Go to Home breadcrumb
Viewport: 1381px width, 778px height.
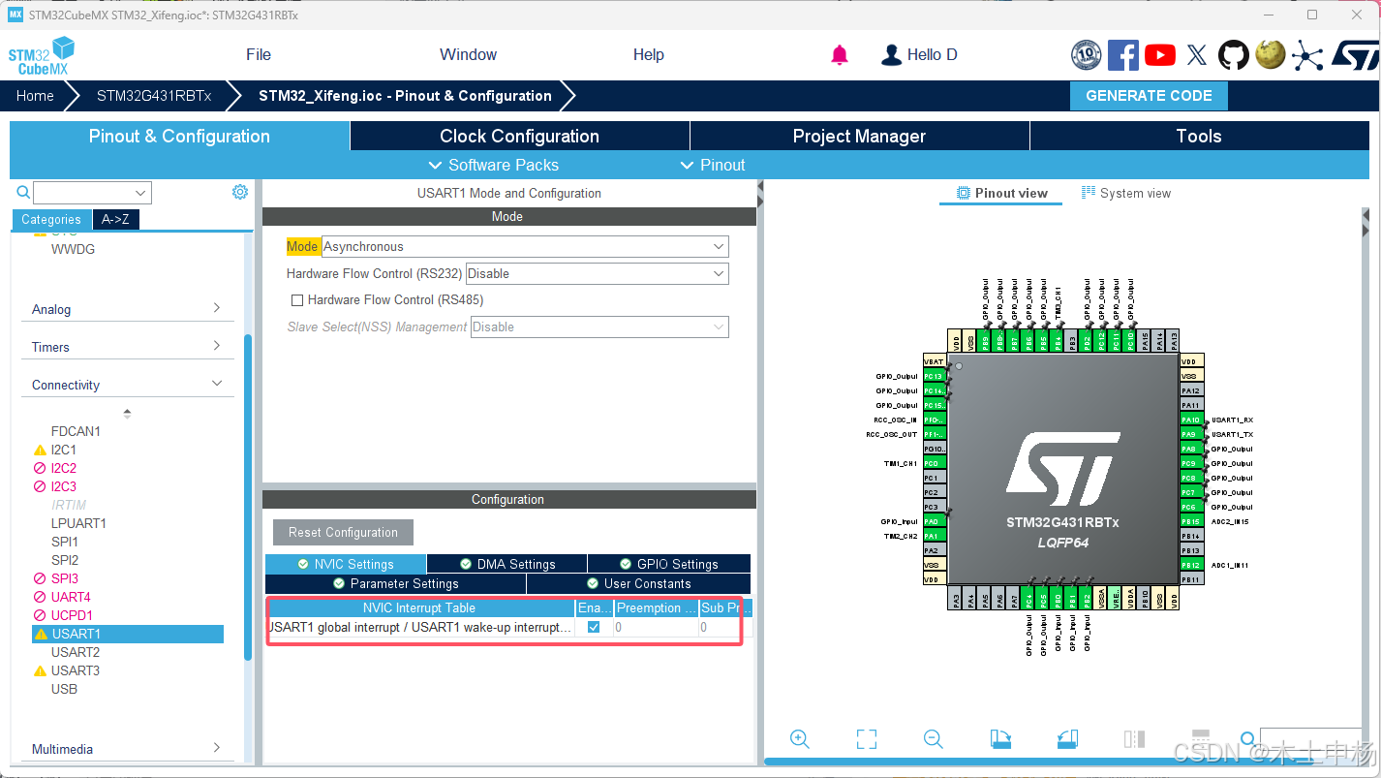35,96
